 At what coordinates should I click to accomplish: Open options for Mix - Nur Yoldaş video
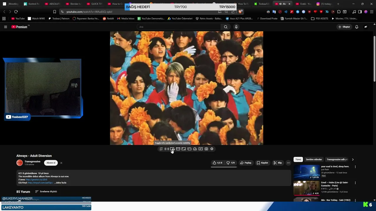coord(355,200)
